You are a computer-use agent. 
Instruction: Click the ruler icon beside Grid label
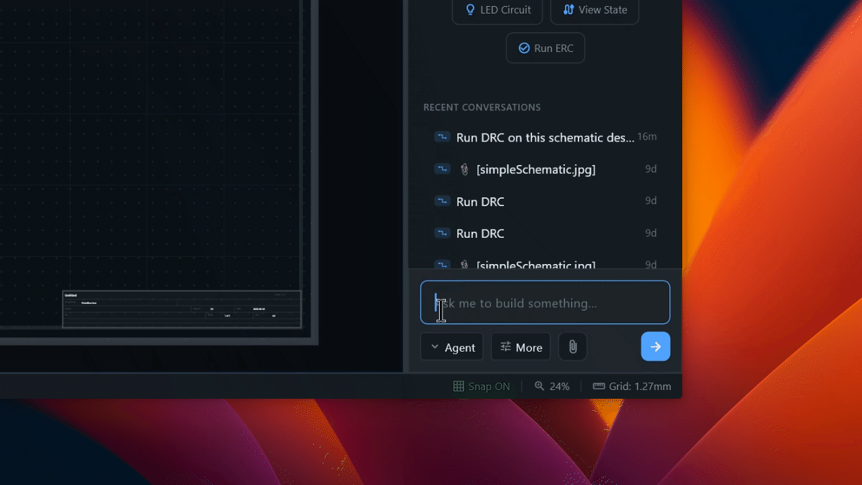(x=599, y=386)
